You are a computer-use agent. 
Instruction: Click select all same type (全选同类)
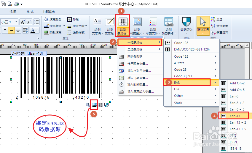click(219, 26)
